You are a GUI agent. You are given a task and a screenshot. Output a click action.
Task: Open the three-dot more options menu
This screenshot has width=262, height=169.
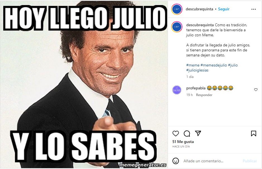click(253, 9)
